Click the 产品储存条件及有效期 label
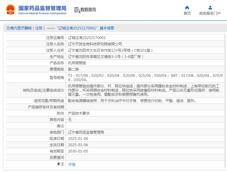The image size is (227, 172). pyautogui.click(x=46, y=107)
